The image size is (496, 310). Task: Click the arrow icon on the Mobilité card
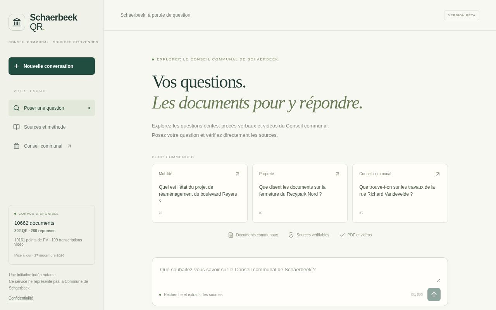[x=238, y=174]
